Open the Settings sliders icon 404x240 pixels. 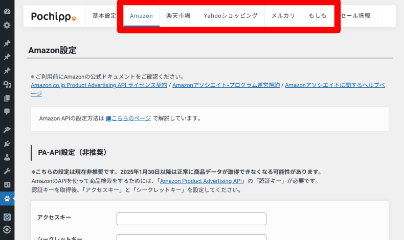pyautogui.click(x=7, y=185)
